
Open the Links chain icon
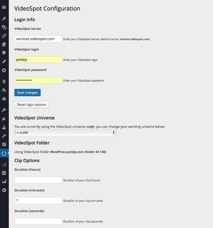(4, 36)
